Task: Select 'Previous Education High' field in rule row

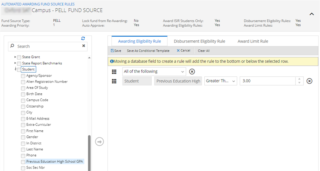Action: 178,81
